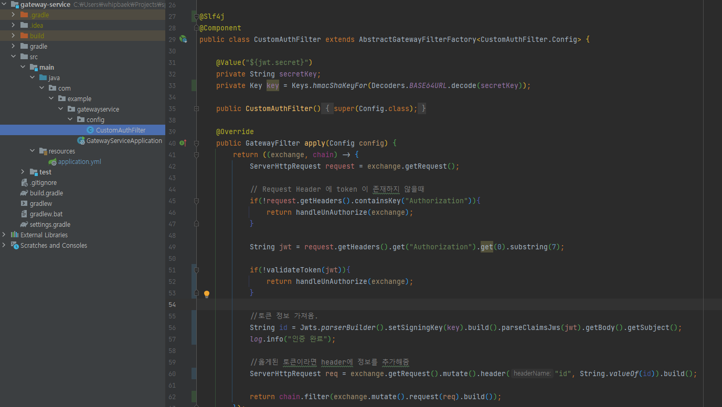Click the CustomAuthFilter class file icon
The height and width of the screenshot is (407, 722).
coord(90,130)
